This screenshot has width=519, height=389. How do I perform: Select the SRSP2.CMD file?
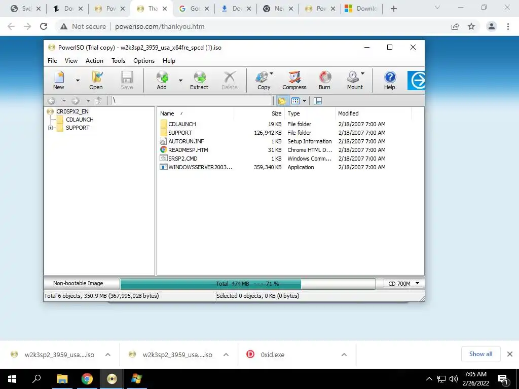point(182,159)
